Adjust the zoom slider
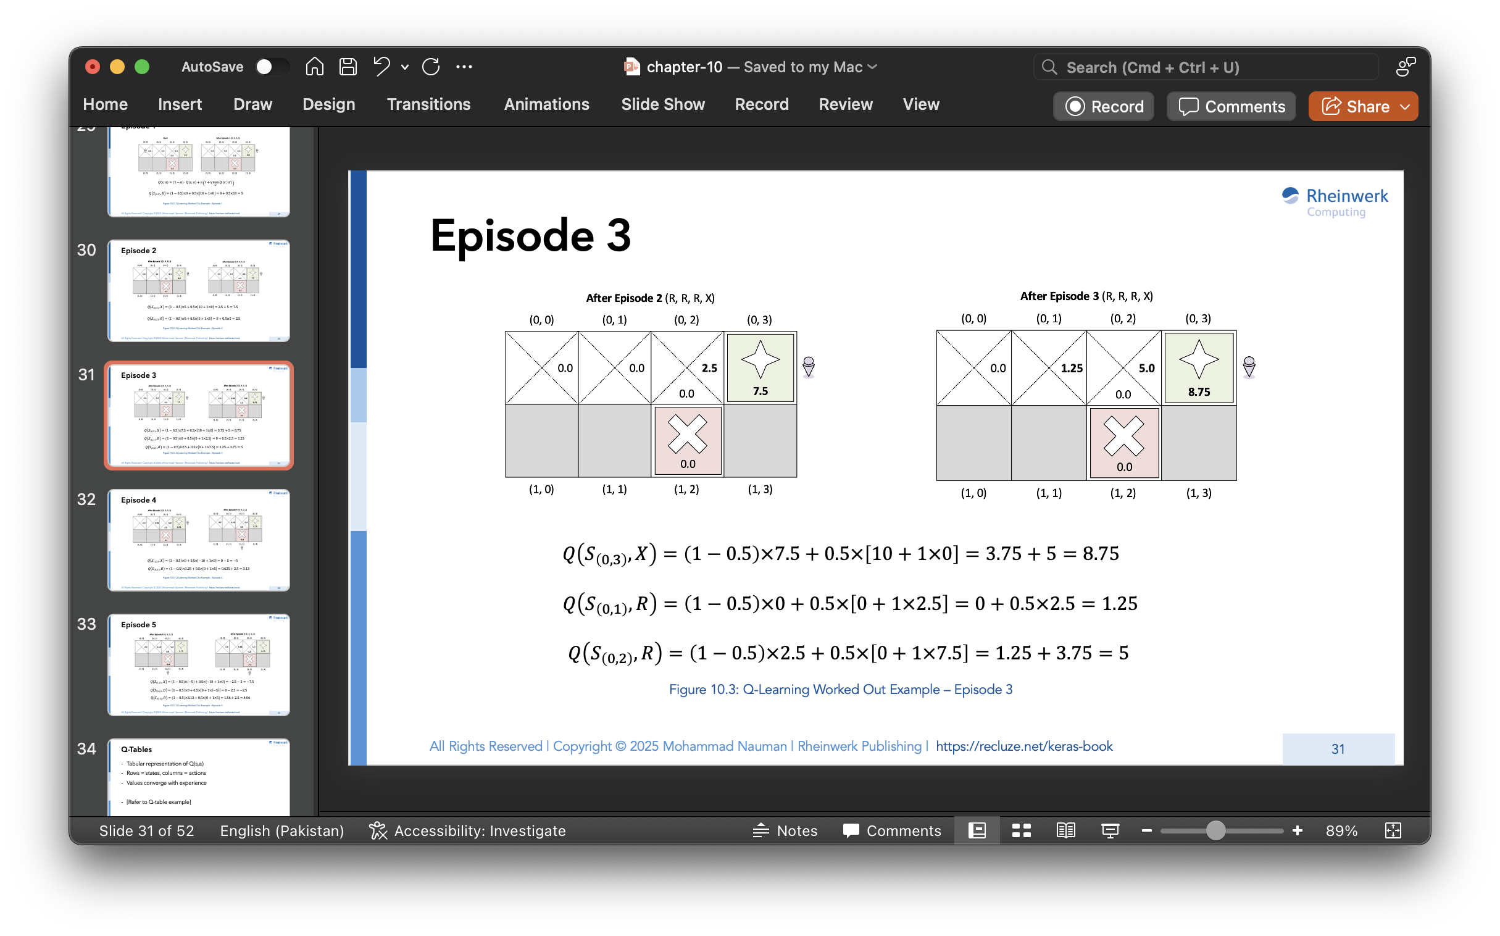The image size is (1500, 936). pyautogui.click(x=1217, y=830)
